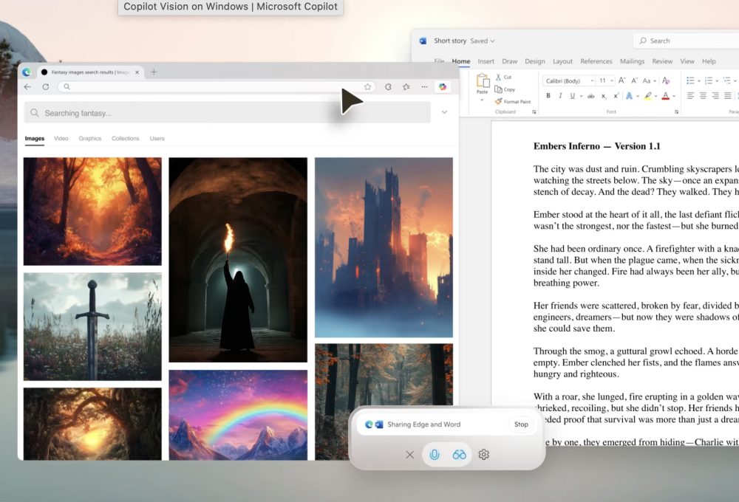
Task: Apply text effects with the glowing A icon
Action: [629, 95]
